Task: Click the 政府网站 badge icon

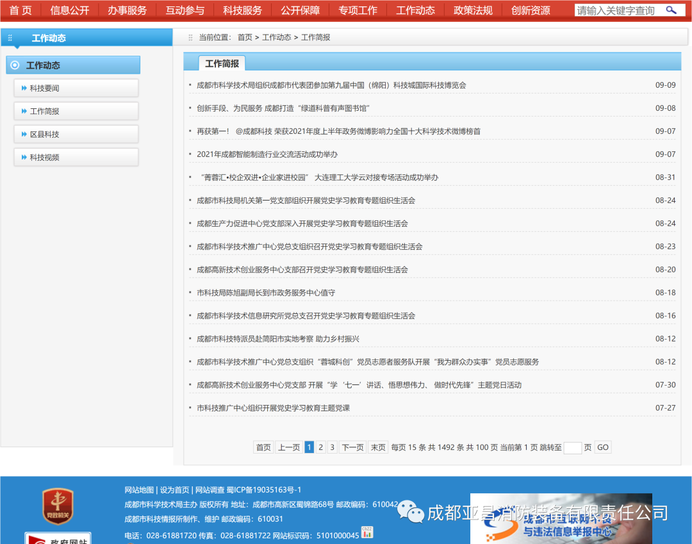Action: tap(58, 538)
